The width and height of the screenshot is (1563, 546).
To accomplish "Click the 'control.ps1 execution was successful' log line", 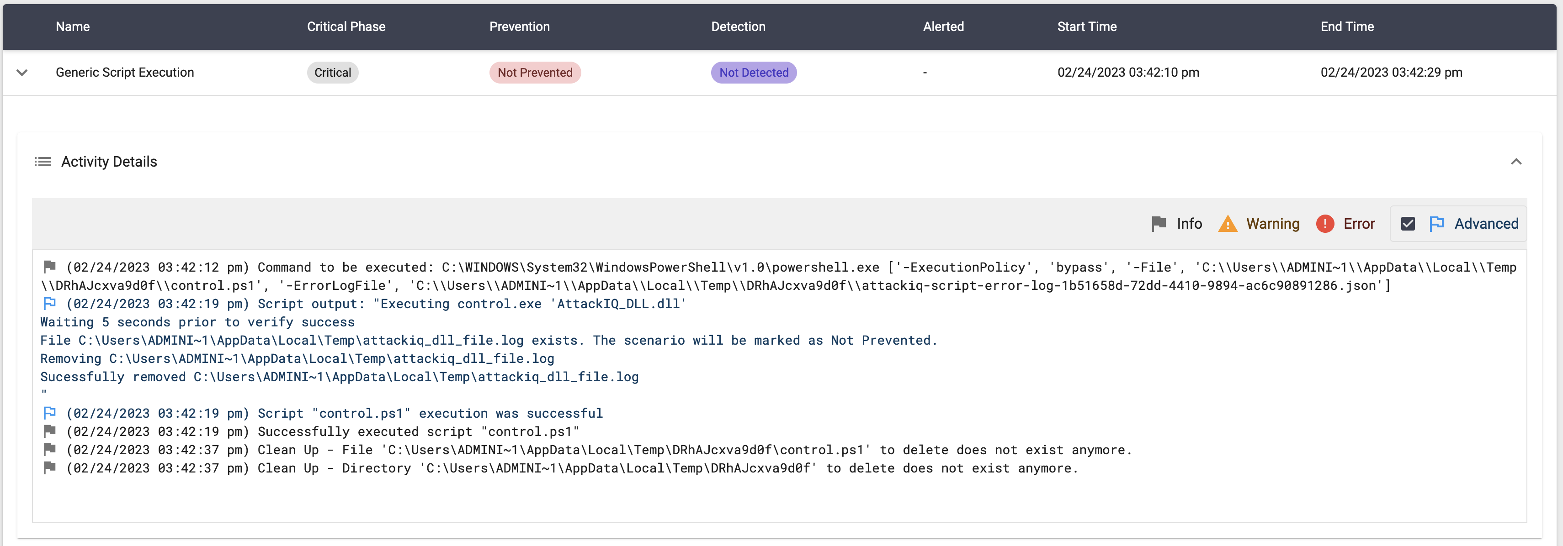I will coord(430,413).
